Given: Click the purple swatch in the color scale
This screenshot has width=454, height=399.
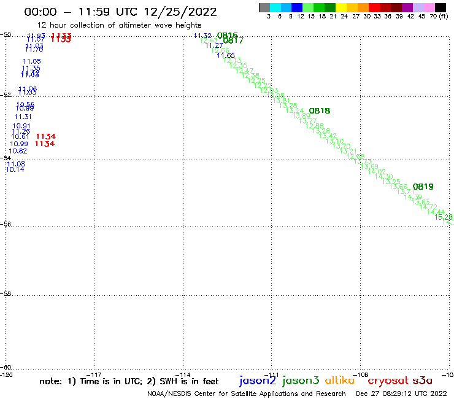Looking at the screenshot, I should tap(407, 7).
